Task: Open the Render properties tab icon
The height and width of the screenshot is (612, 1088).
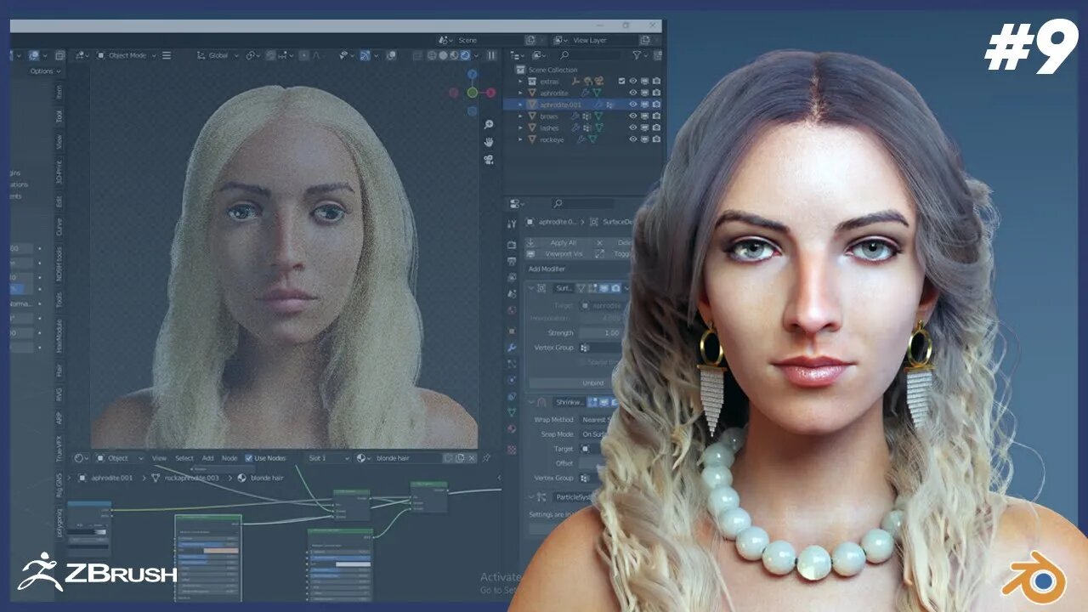Action: click(x=512, y=245)
